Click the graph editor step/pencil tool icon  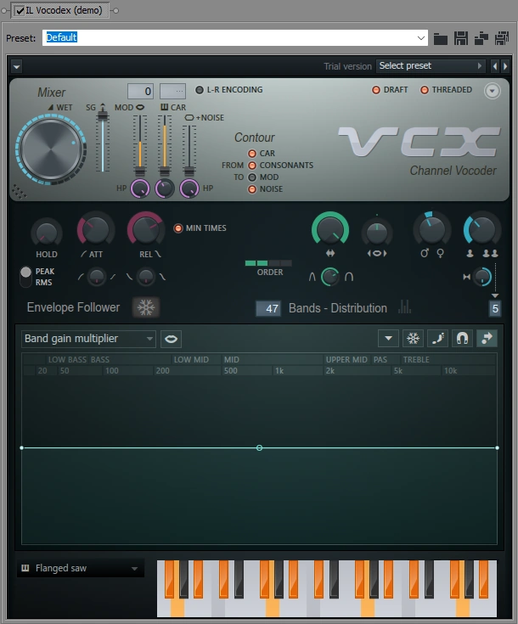(x=437, y=339)
